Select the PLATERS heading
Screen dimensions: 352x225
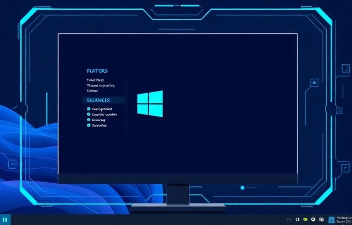[x=97, y=71]
